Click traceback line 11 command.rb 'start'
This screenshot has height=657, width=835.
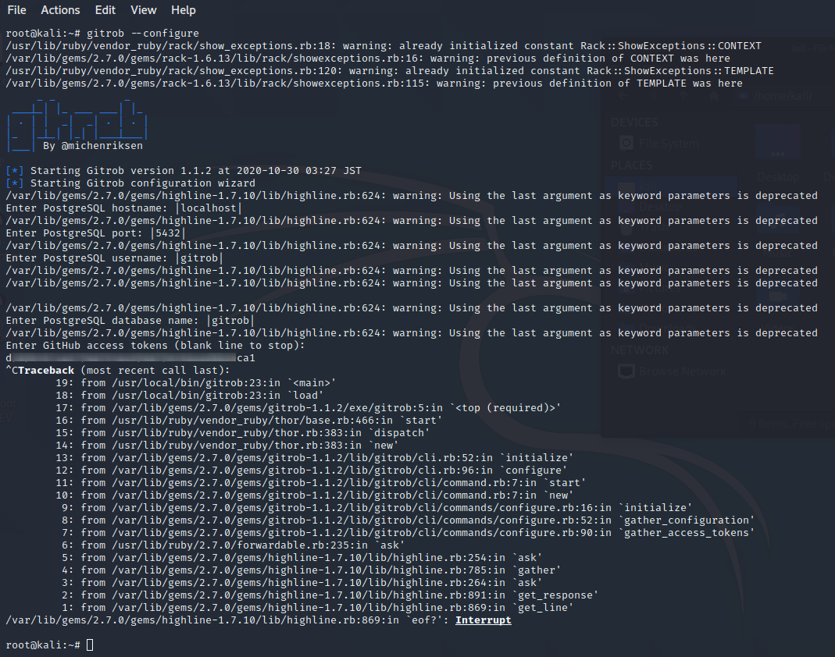(x=320, y=483)
